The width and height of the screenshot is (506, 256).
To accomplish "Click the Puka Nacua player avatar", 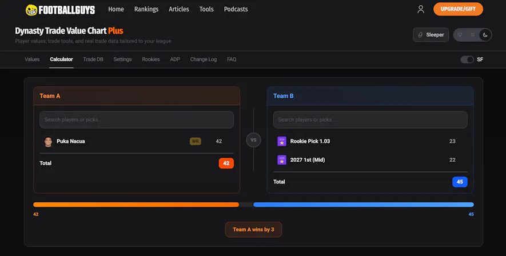I will (48, 141).
